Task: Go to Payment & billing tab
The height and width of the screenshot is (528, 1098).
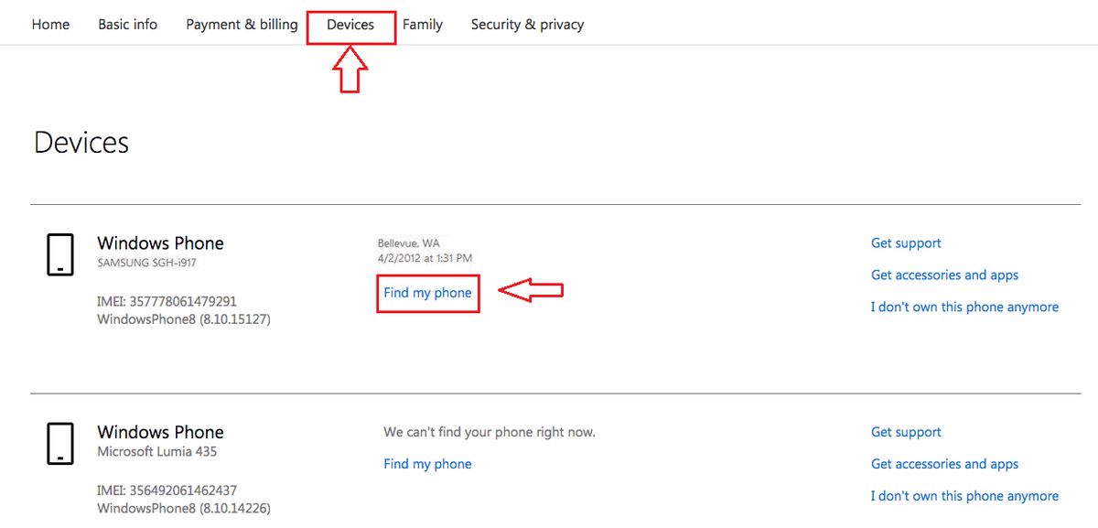Action: (242, 25)
